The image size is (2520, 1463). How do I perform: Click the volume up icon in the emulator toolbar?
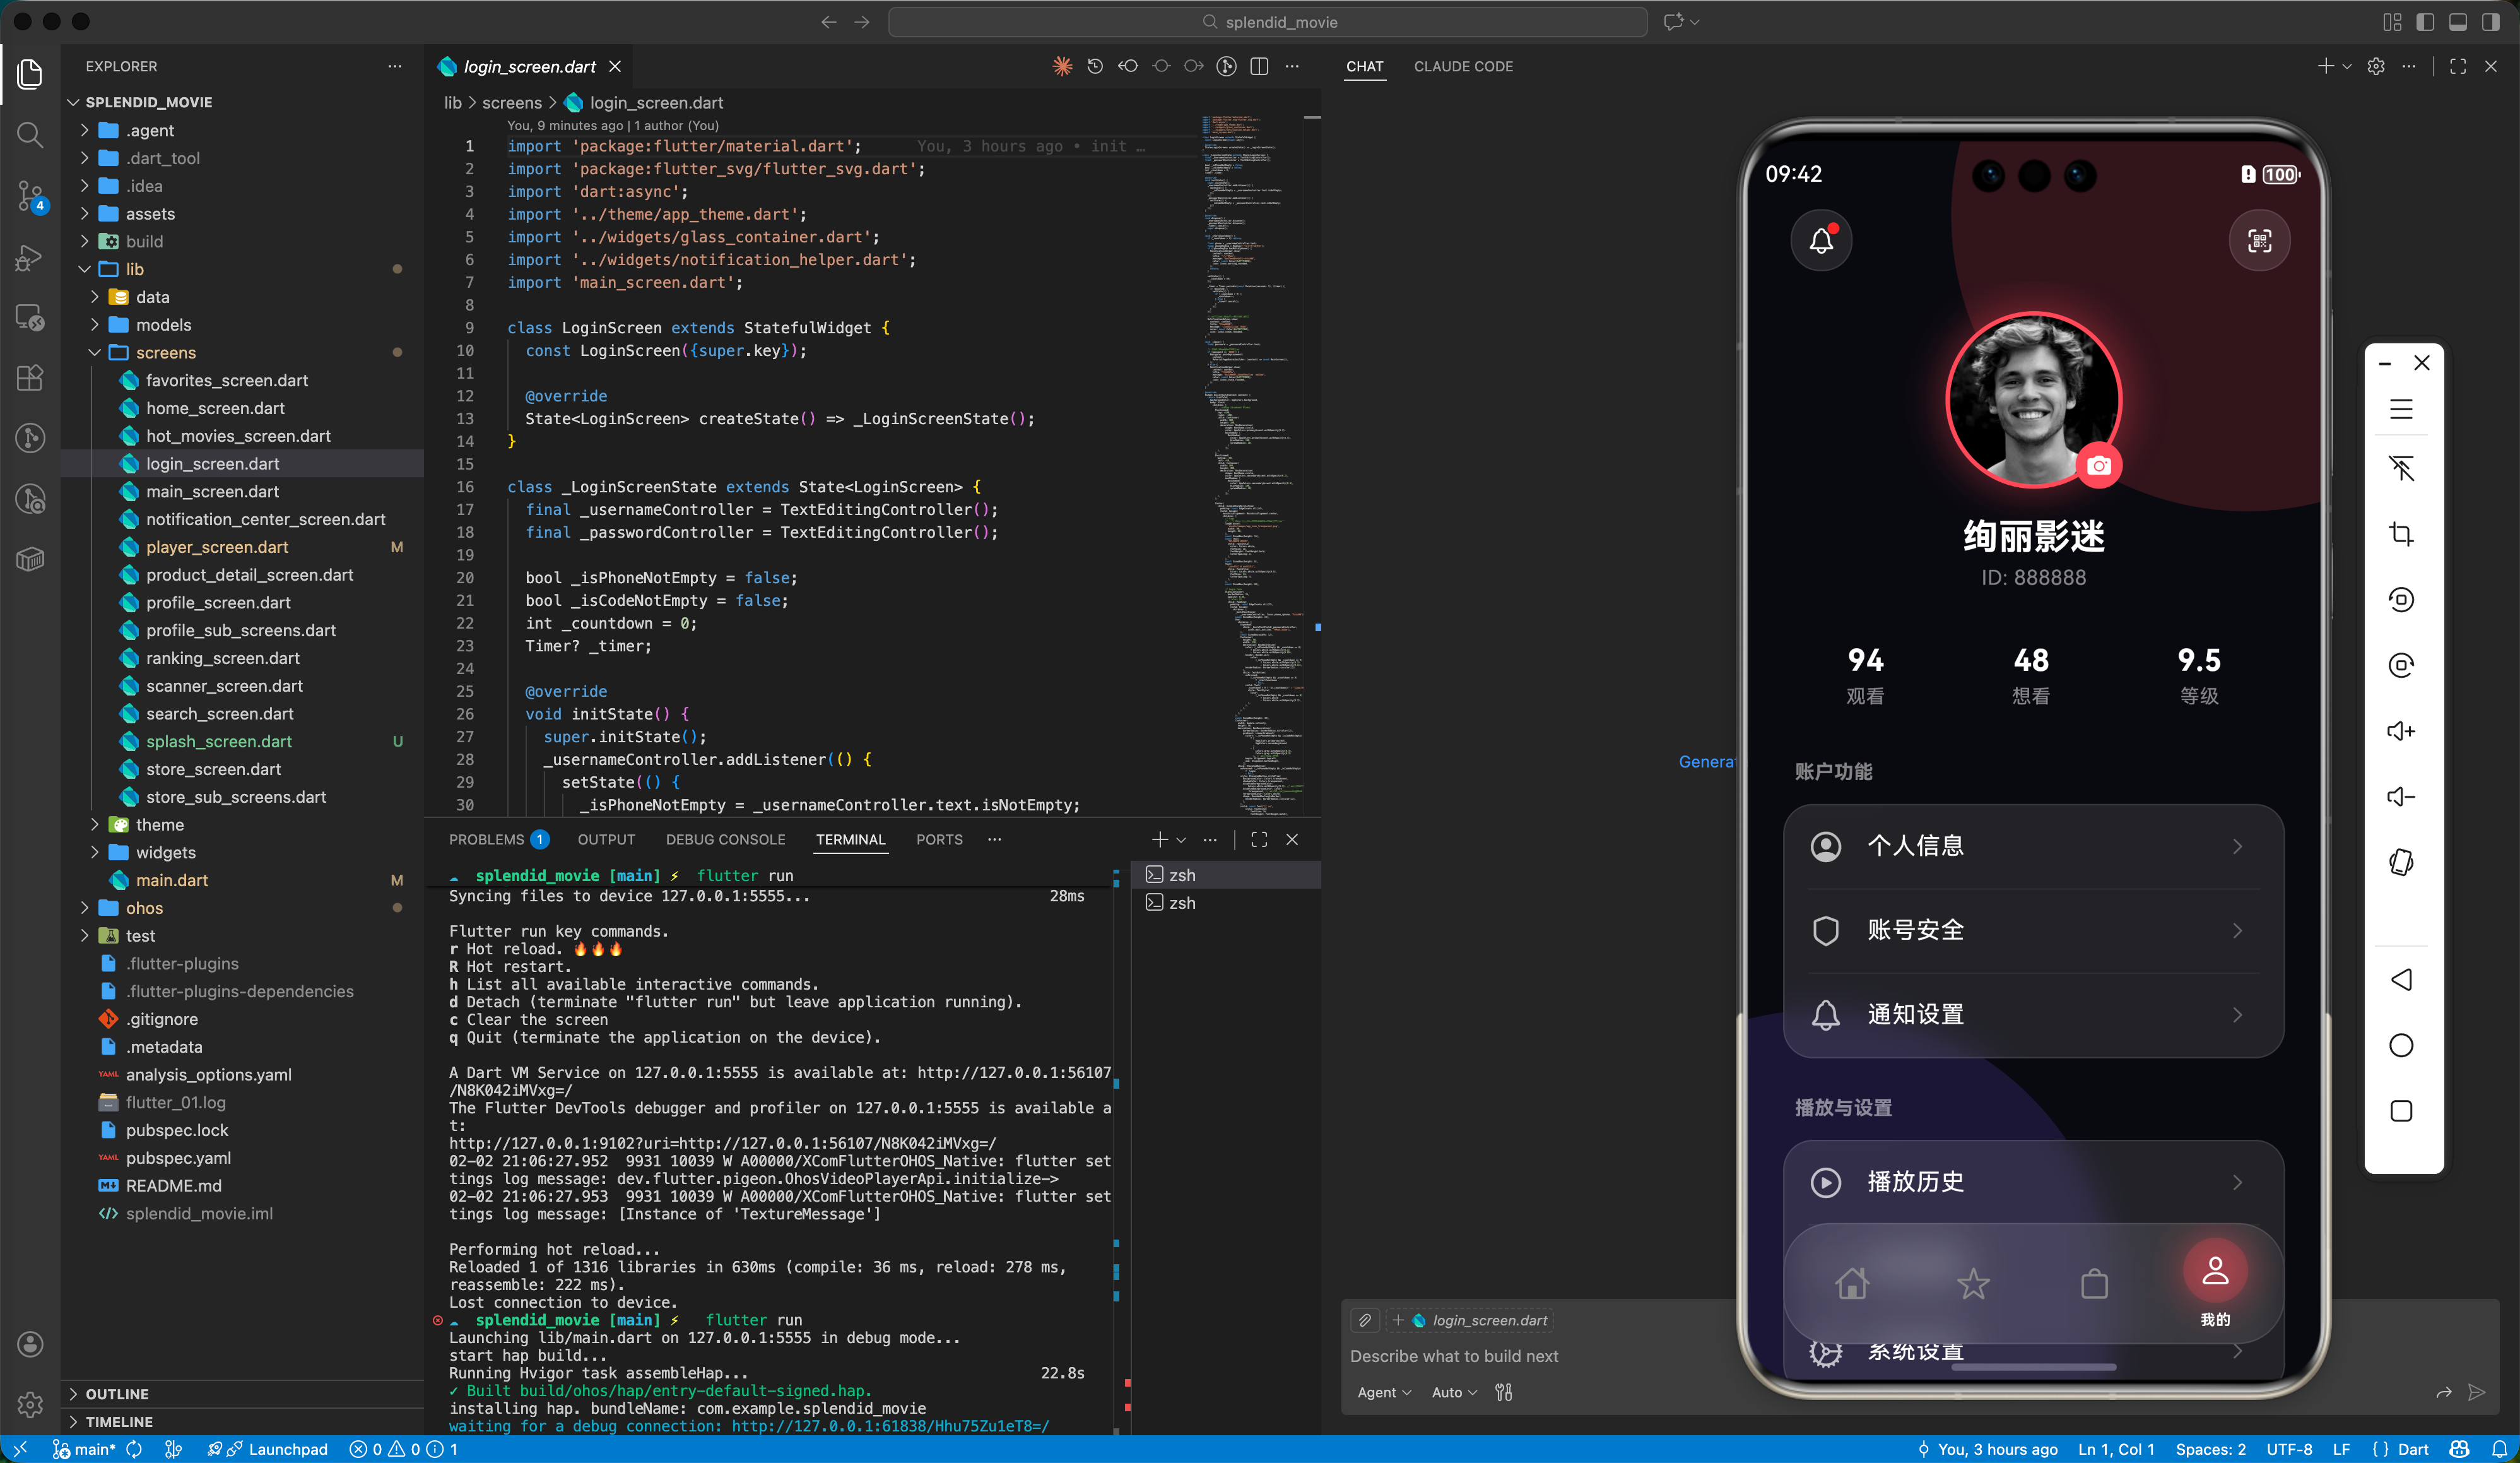coord(2401,731)
